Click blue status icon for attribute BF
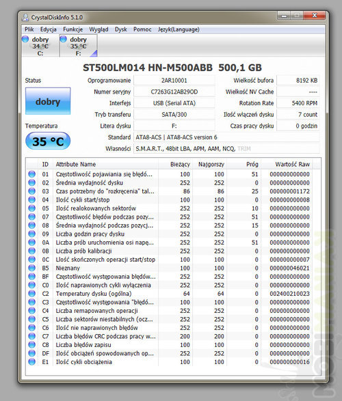342x401 pixels. pyautogui.click(x=32, y=277)
